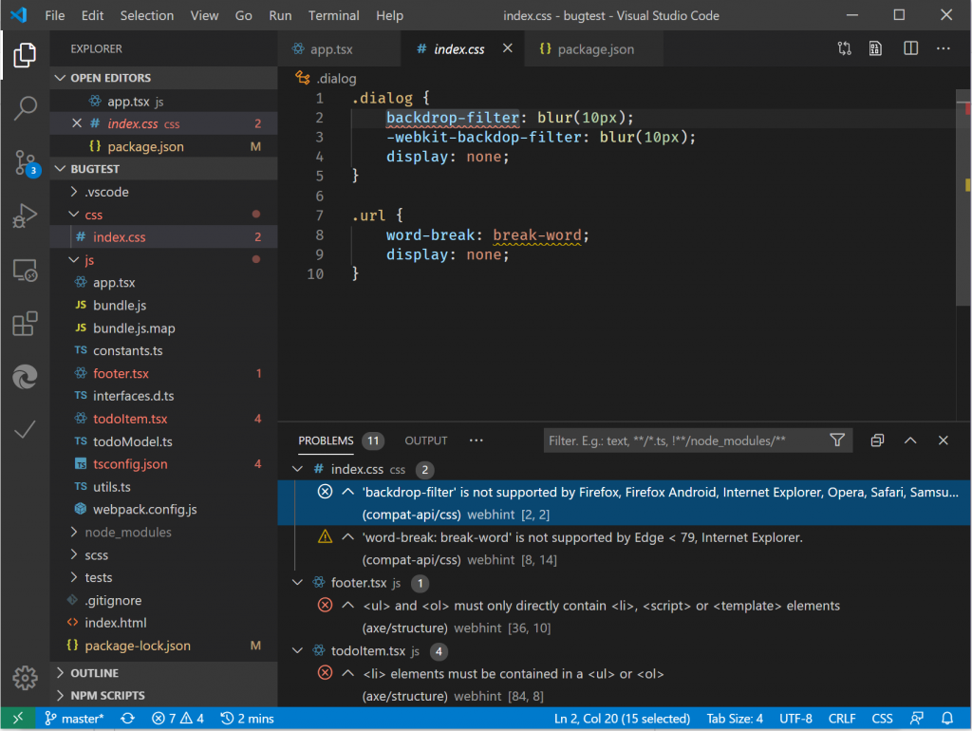Open the Extensions view

[26, 326]
